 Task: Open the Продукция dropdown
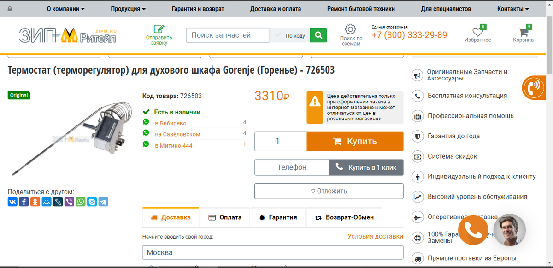coord(128,8)
